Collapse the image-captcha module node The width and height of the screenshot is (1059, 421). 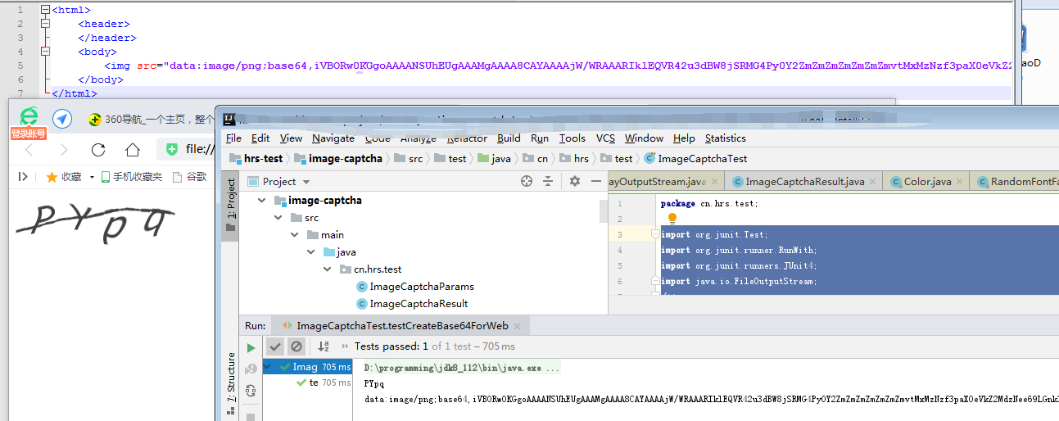pos(262,200)
